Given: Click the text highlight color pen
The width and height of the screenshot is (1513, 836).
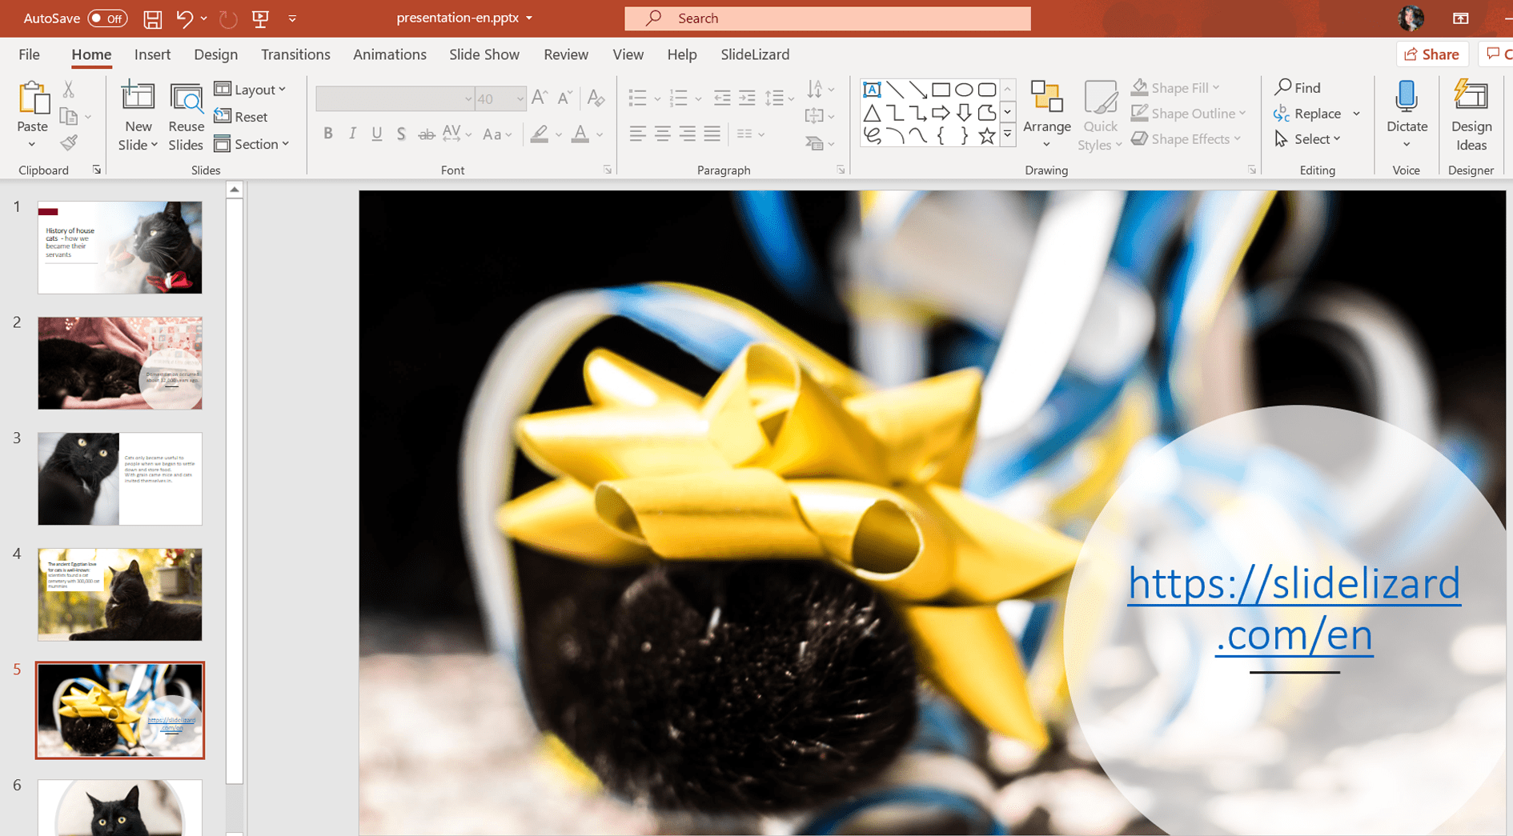Looking at the screenshot, I should pos(540,134).
